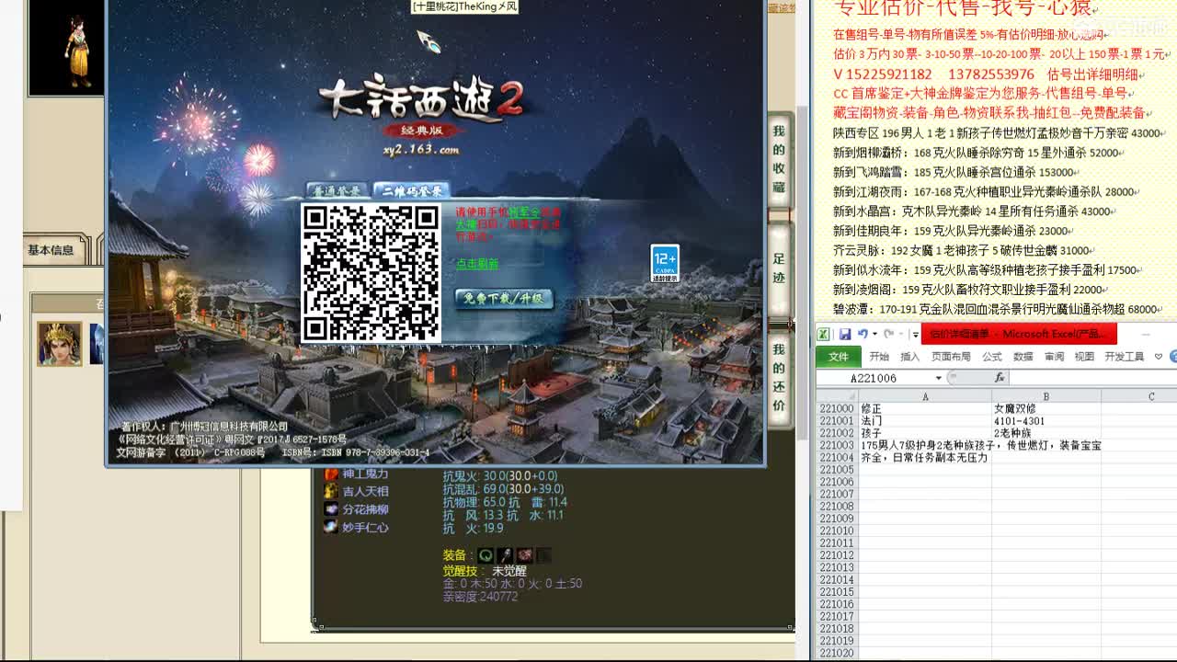Select column C header in Excel
The width and height of the screenshot is (1177, 662).
(1139, 396)
